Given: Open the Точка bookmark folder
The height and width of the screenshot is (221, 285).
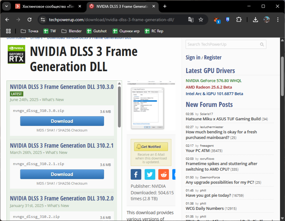Looking at the screenshot, I should 29,31.
